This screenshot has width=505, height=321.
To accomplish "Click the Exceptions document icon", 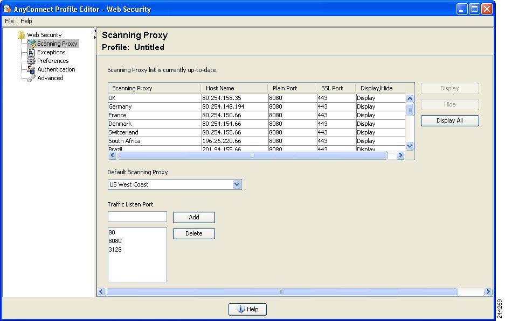I will [x=31, y=52].
